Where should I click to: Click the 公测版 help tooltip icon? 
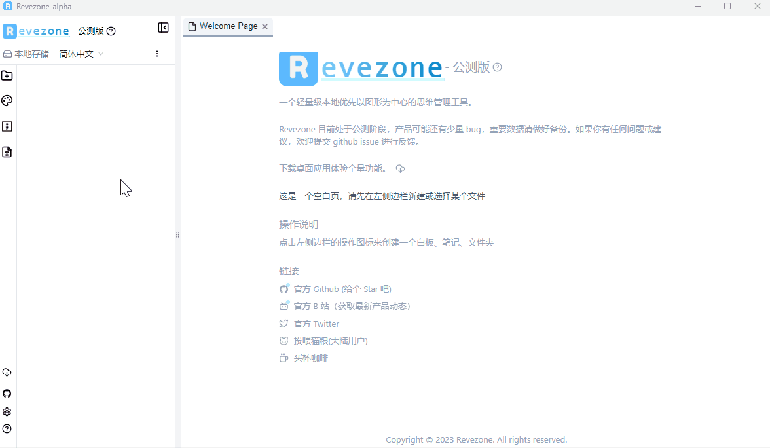pyautogui.click(x=111, y=31)
